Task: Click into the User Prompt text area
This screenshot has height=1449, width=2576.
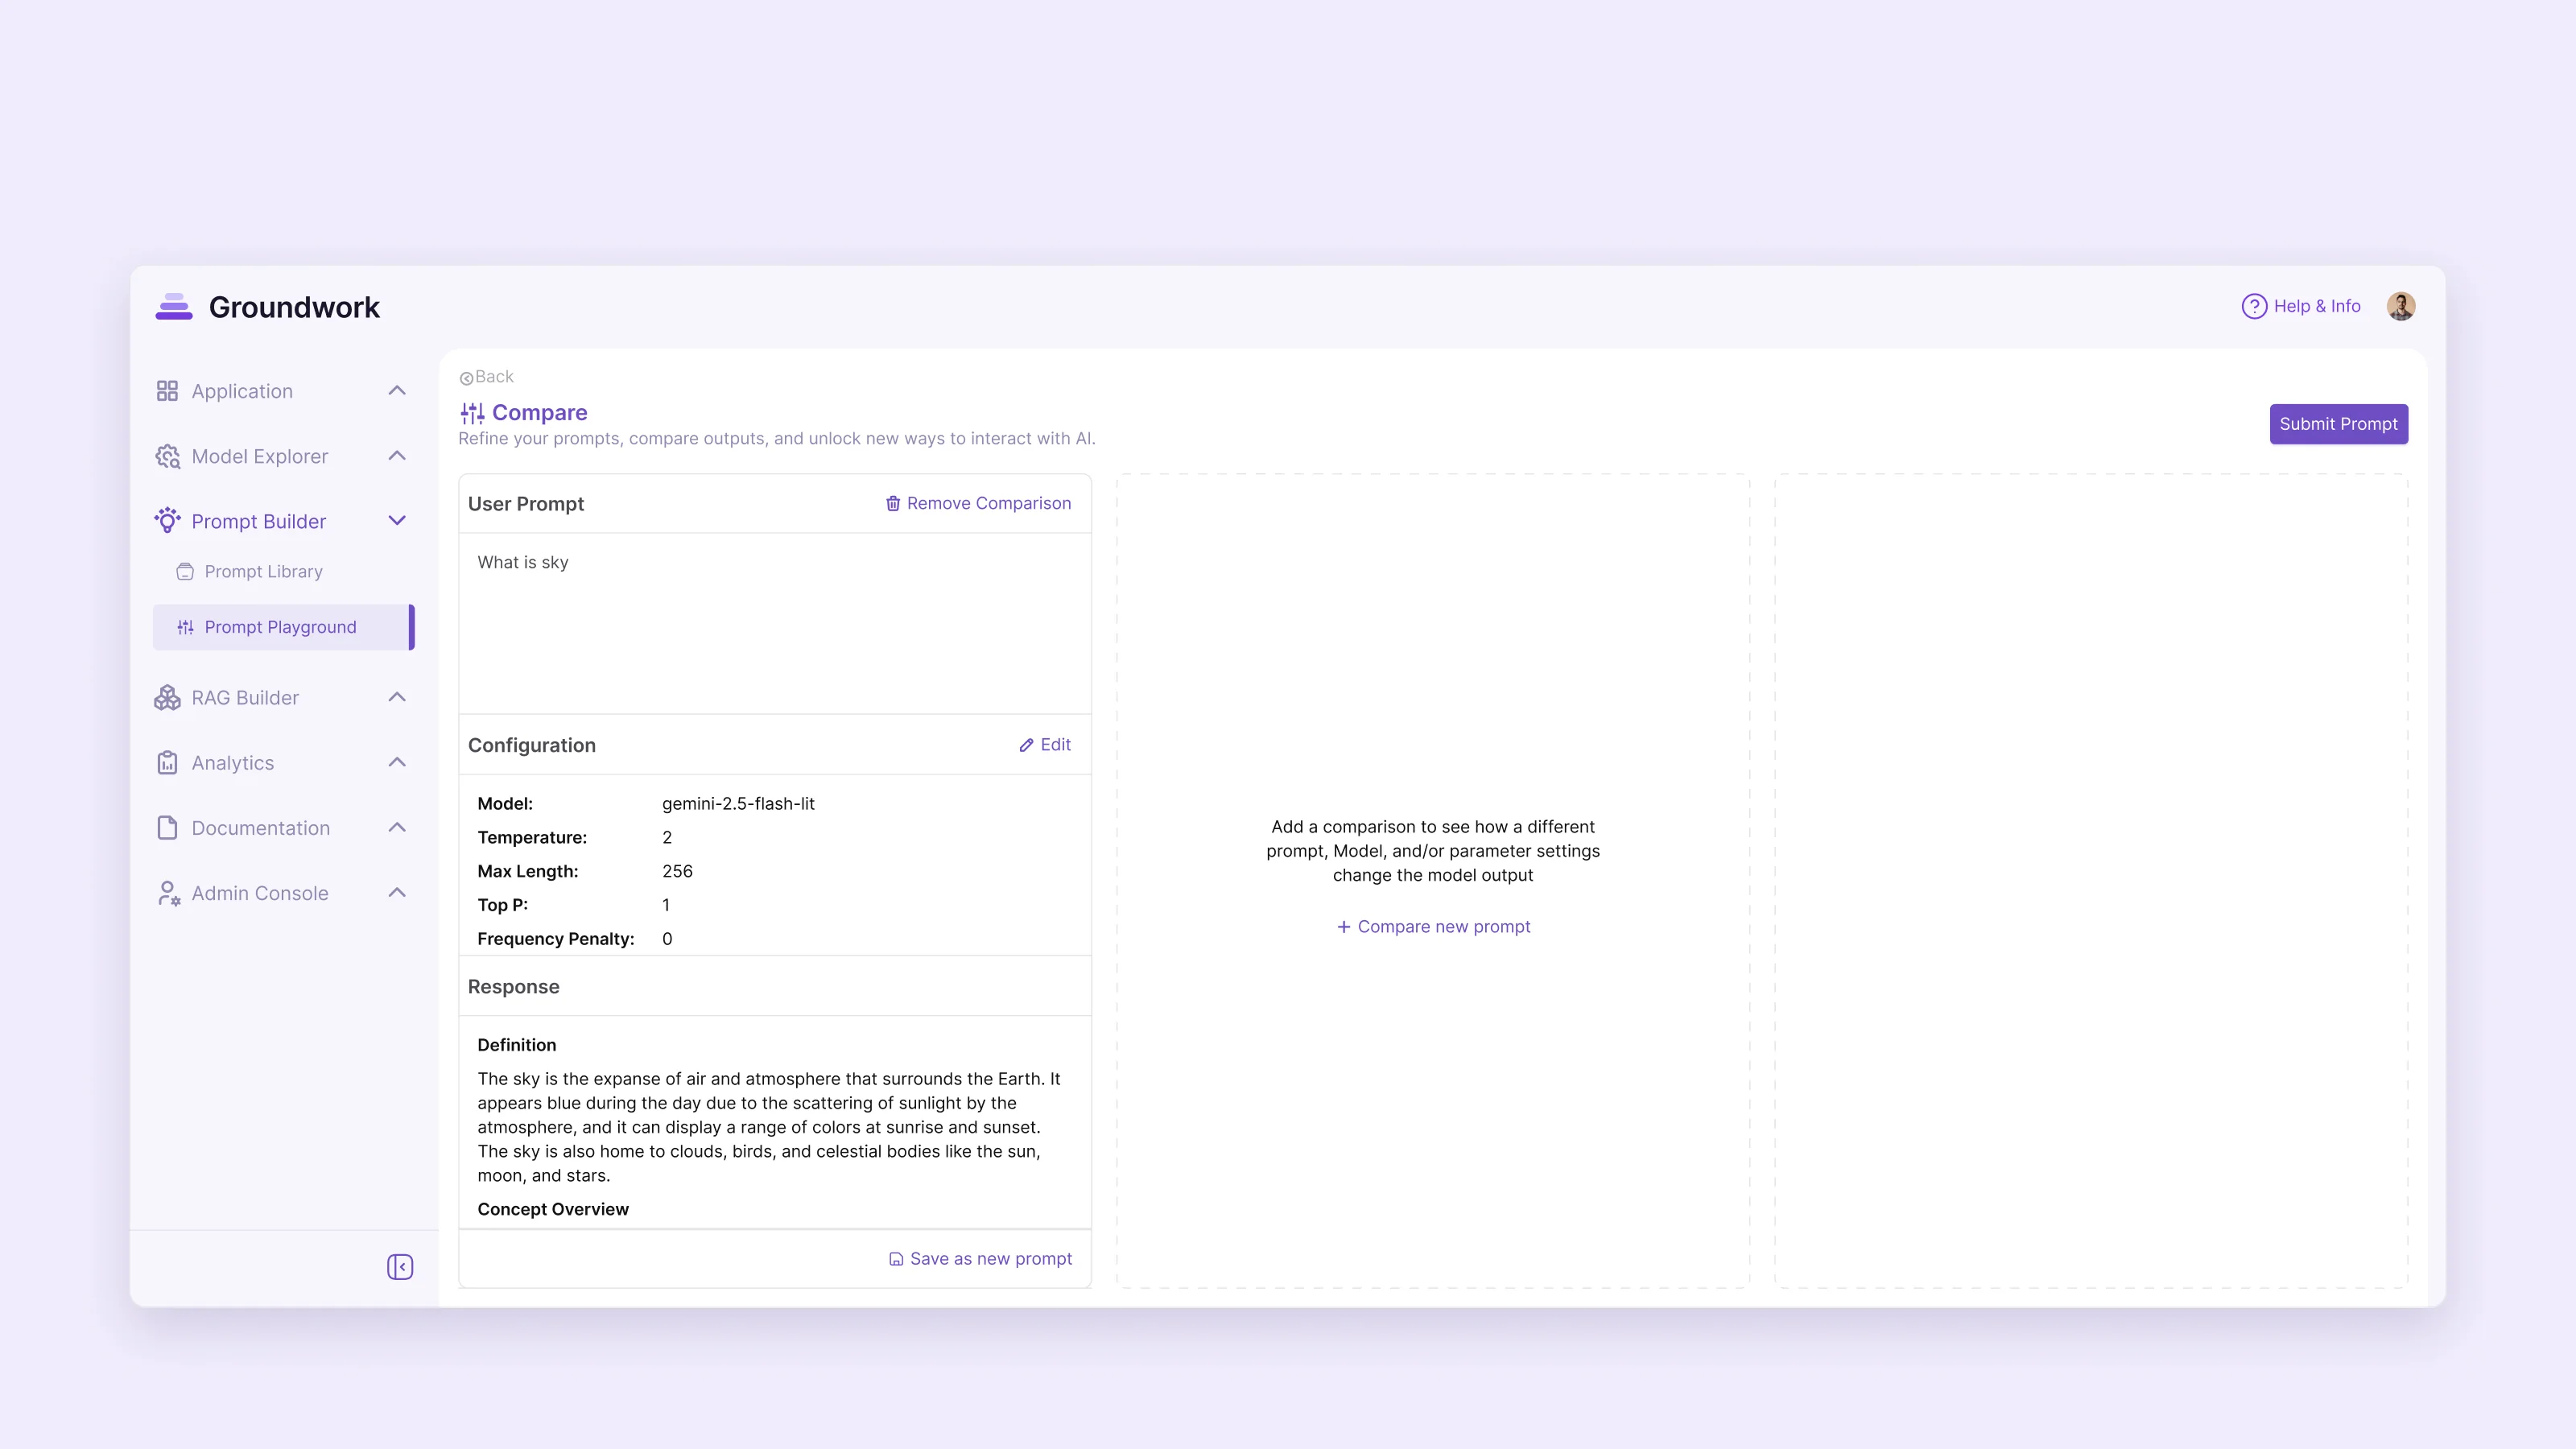Action: [774, 623]
